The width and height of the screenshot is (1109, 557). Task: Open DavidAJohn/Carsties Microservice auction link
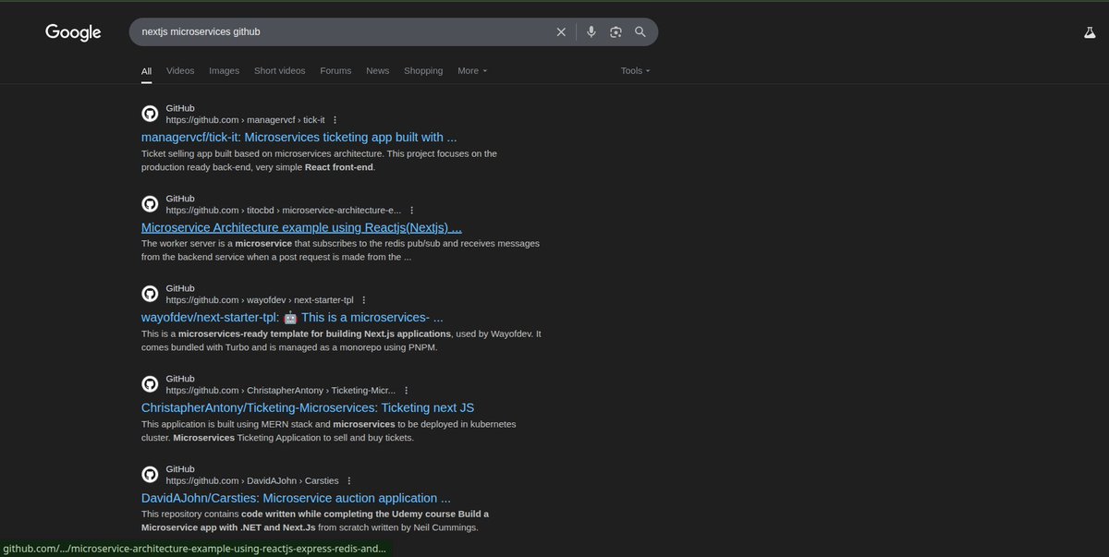pos(296,498)
